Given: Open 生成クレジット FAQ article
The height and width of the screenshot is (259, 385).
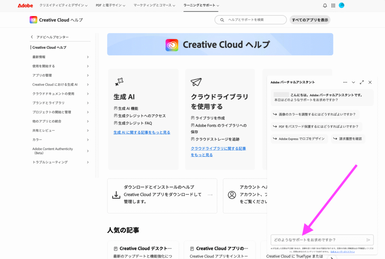Looking at the screenshot, I should click(x=135, y=123).
